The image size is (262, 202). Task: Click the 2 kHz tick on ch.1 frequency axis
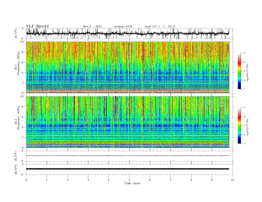click(23, 83)
